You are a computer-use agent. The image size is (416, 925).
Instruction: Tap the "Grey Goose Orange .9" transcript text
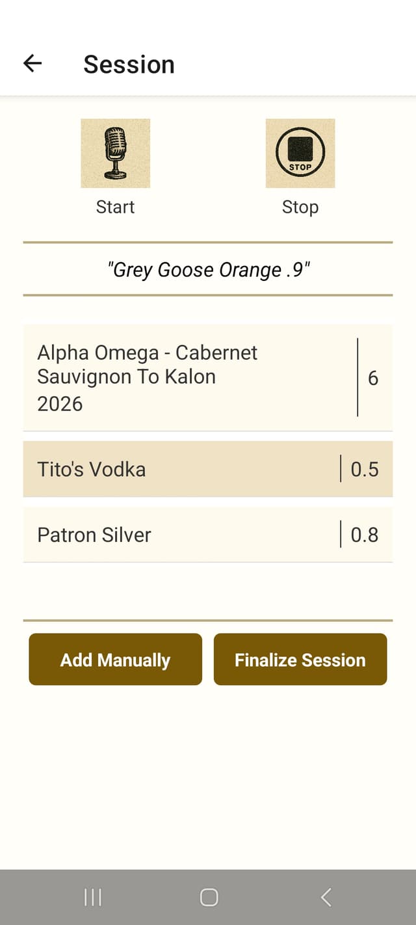208,269
